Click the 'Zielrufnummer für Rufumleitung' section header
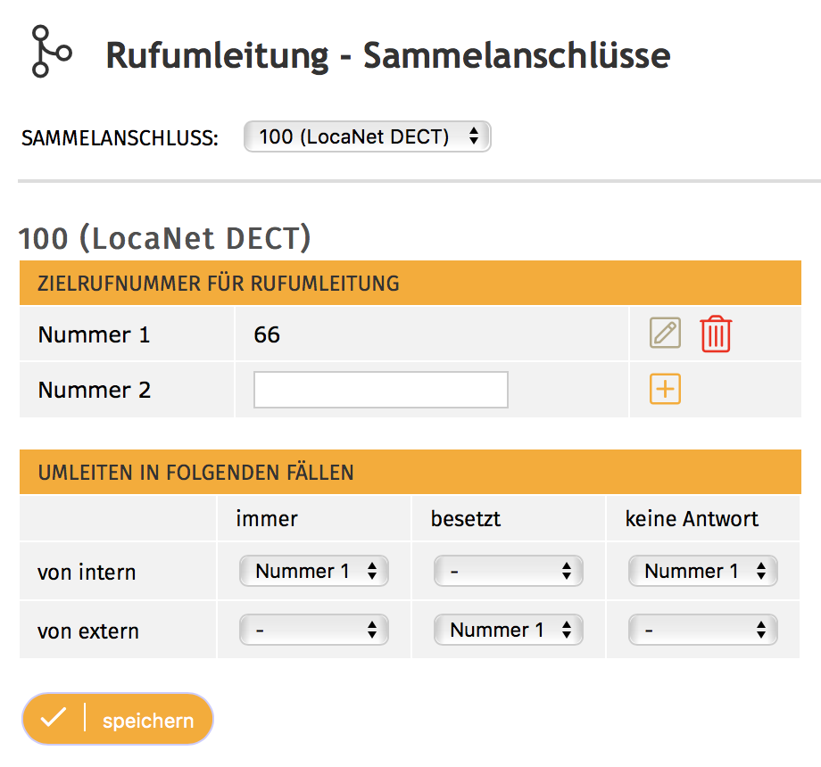 click(219, 284)
